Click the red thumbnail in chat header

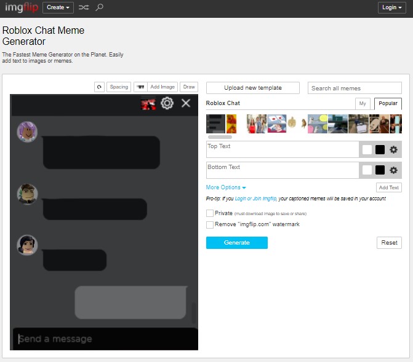pos(148,104)
